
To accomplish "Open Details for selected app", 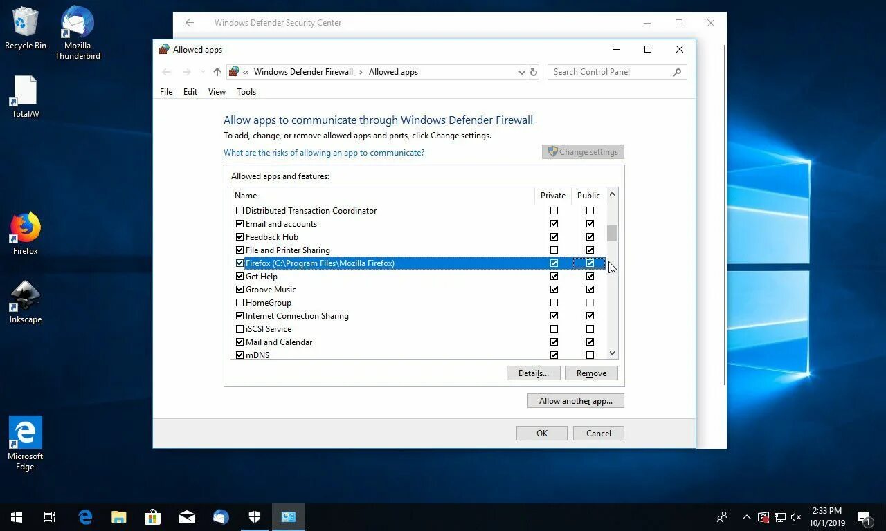I will click(x=533, y=373).
